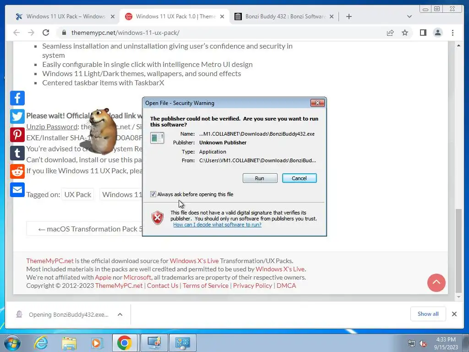Share page via Facebook icon
Screen dimensions: 469x352
[17, 98]
